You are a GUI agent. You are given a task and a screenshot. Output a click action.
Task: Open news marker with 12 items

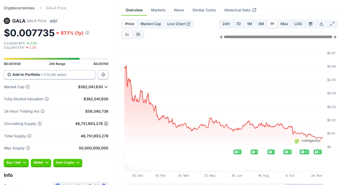point(304,152)
